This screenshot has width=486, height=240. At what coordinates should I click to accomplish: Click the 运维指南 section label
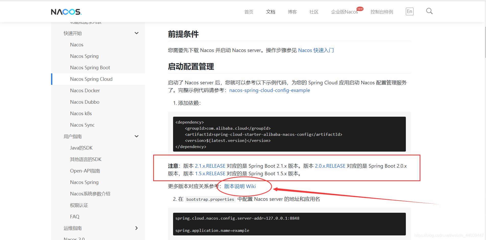coord(72,228)
